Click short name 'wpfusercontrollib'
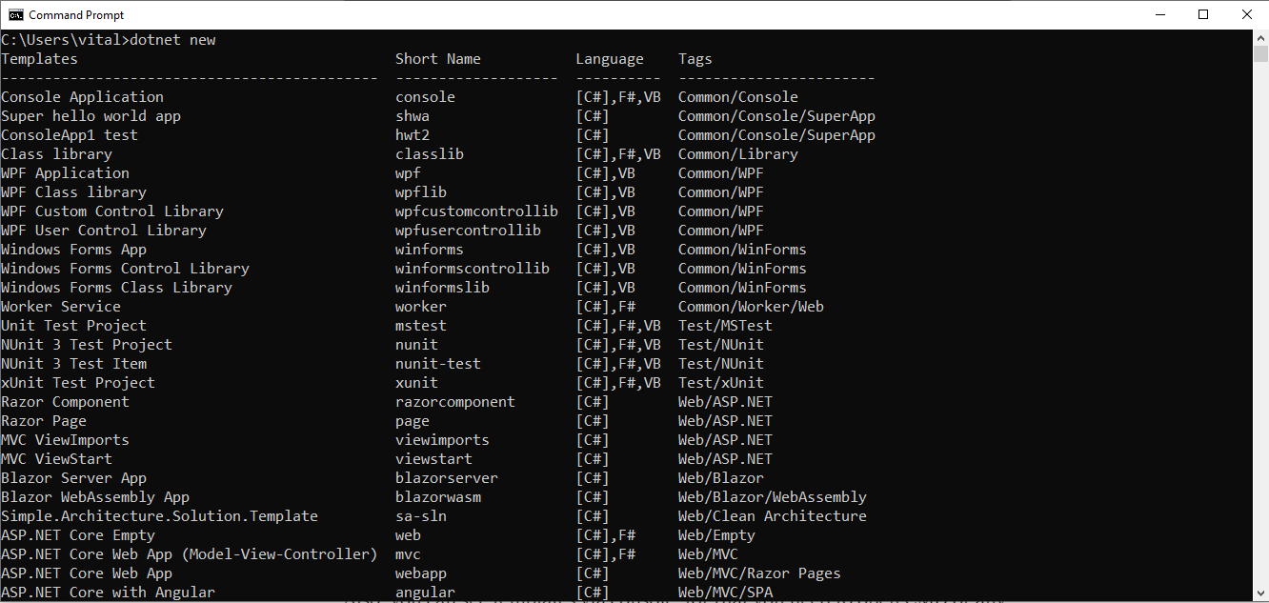Image resolution: width=1269 pixels, height=603 pixels. (x=468, y=231)
